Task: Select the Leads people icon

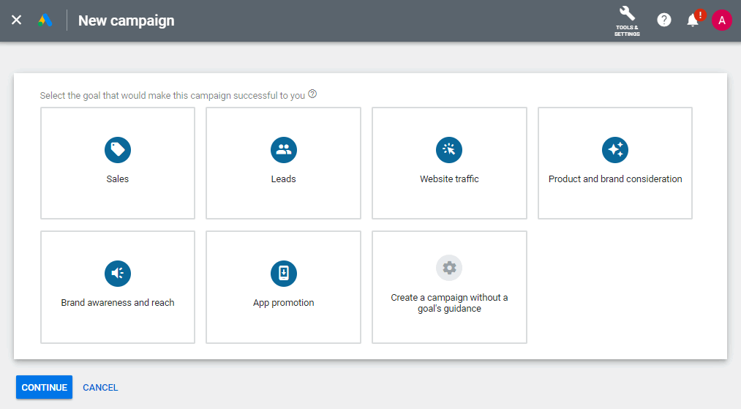Action: [283, 150]
